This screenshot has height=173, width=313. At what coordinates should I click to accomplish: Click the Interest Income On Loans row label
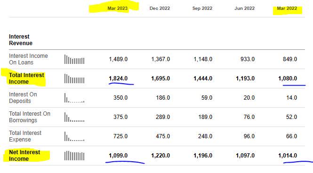pos(28,59)
